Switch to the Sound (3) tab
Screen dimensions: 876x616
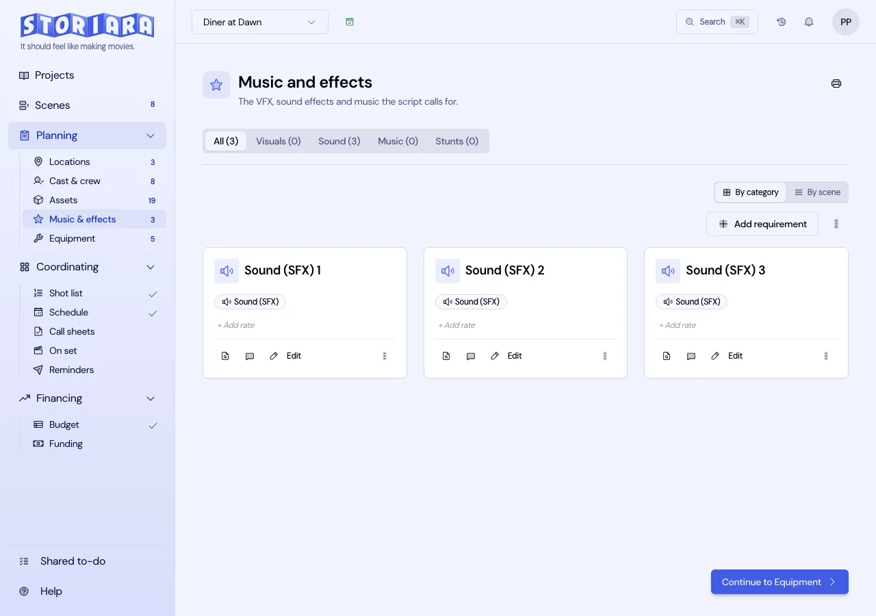click(339, 141)
